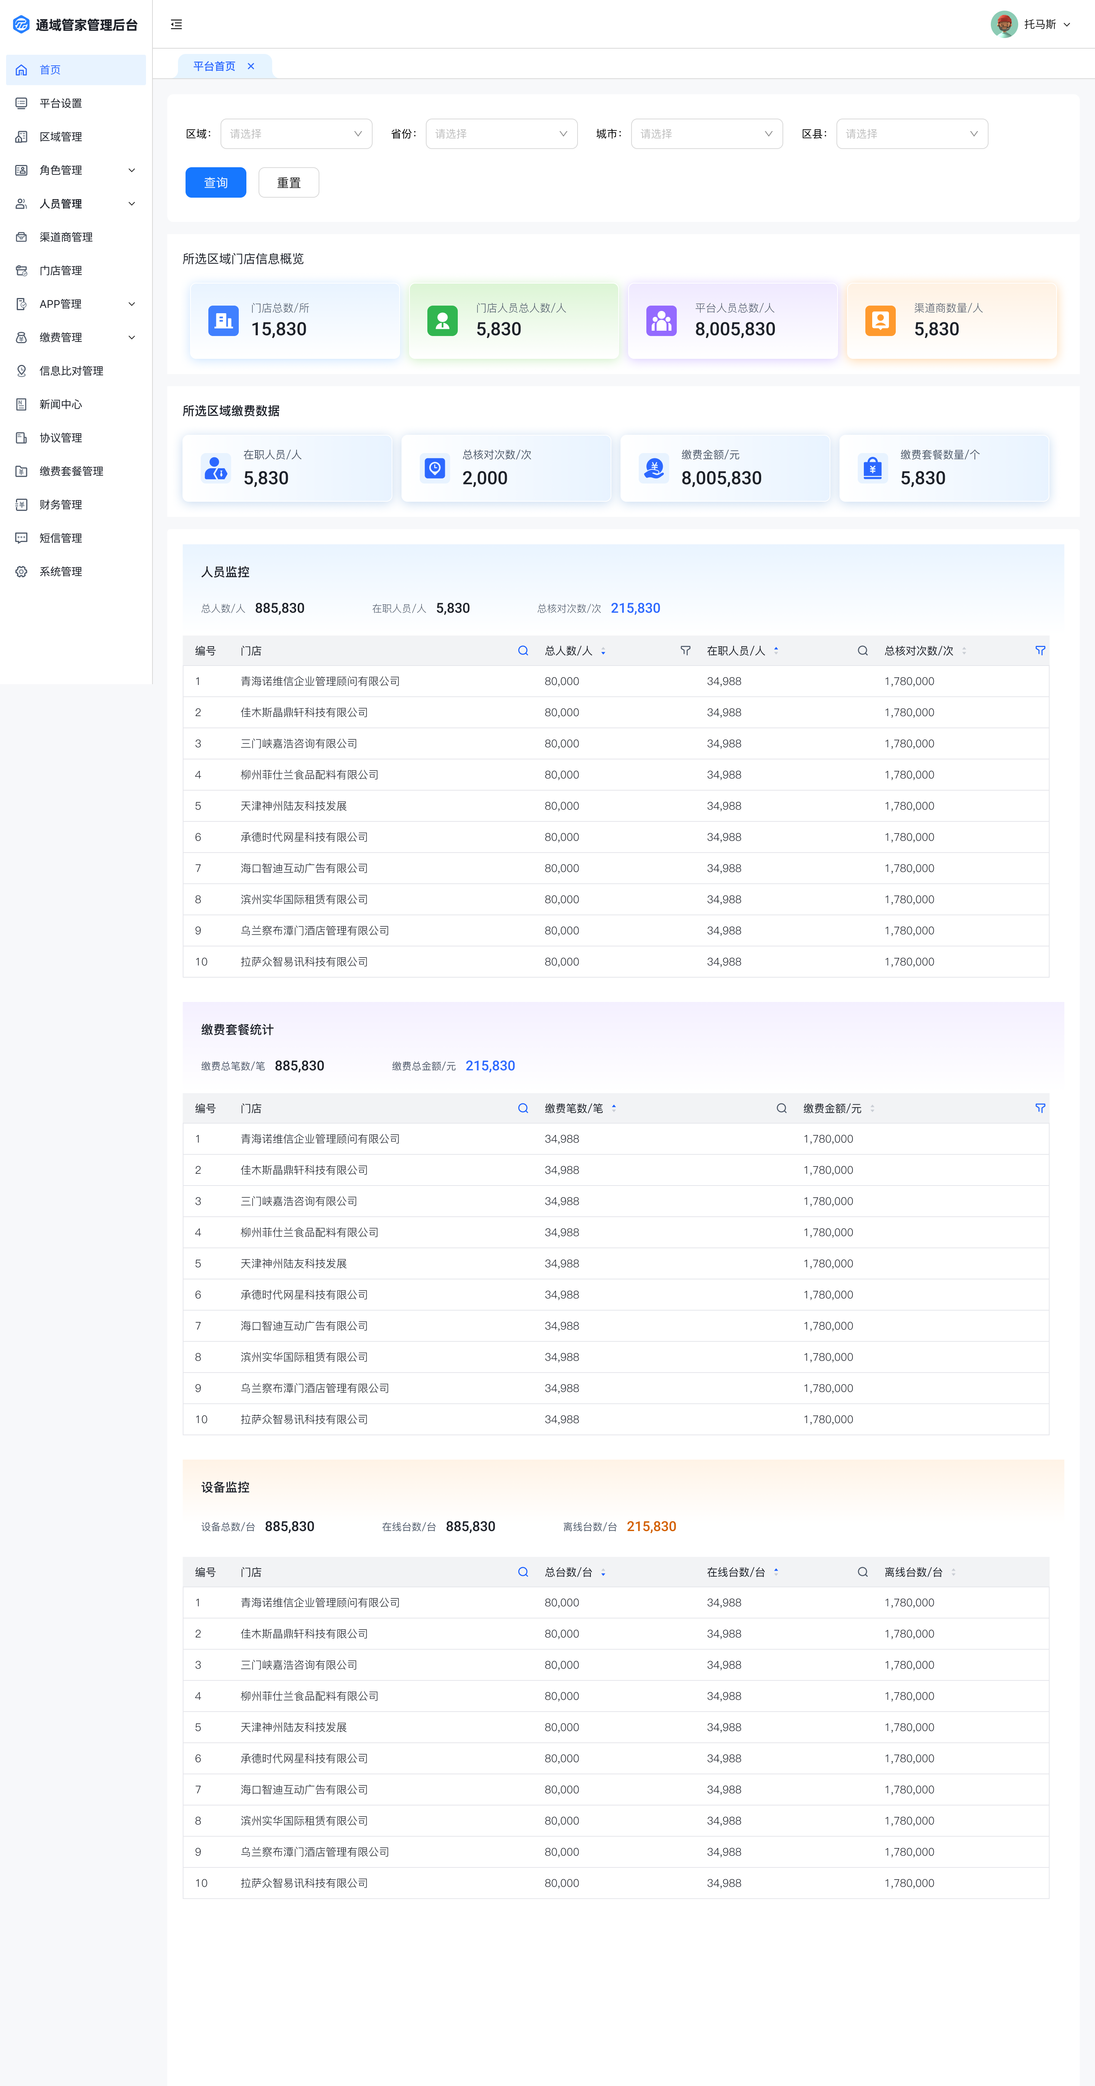The width and height of the screenshot is (1095, 2086).
Task: Click the orange 离线台数 value 215,830
Action: click(651, 1526)
